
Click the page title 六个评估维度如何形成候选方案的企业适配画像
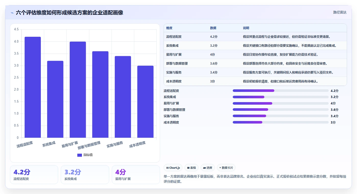click(x=69, y=13)
